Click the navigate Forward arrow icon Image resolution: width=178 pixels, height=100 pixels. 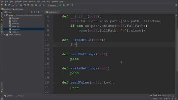coord(44,5)
